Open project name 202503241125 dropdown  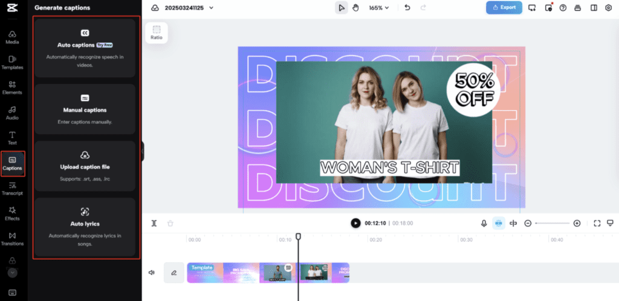coord(189,8)
